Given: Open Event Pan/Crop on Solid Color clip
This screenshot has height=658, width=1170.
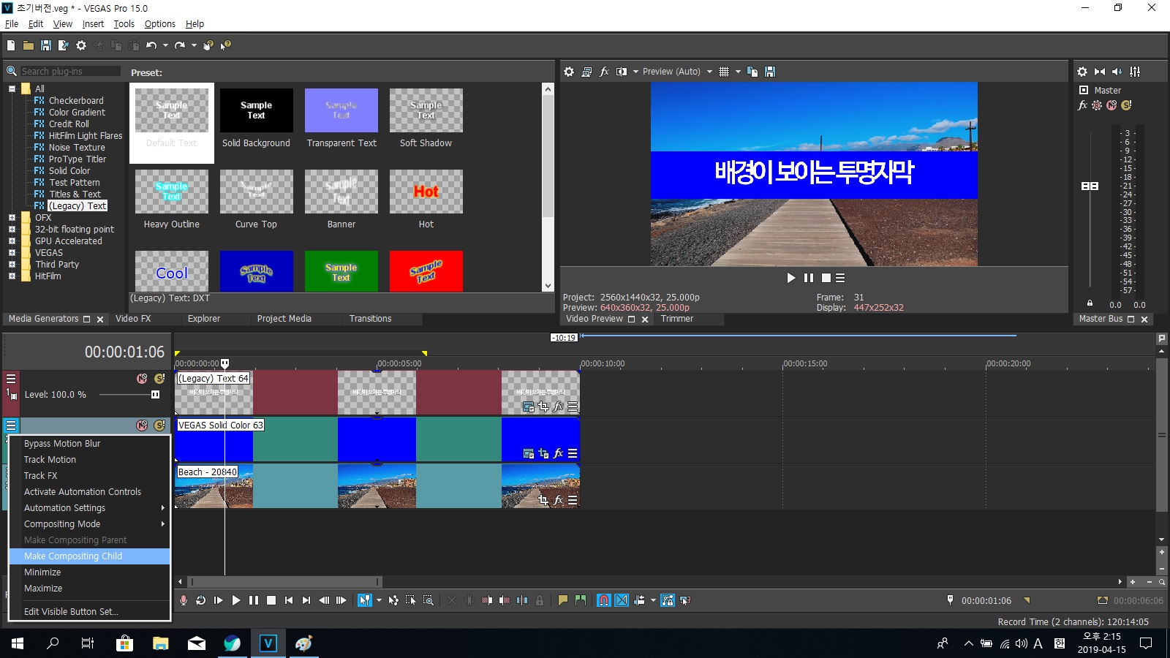Looking at the screenshot, I should pos(543,454).
